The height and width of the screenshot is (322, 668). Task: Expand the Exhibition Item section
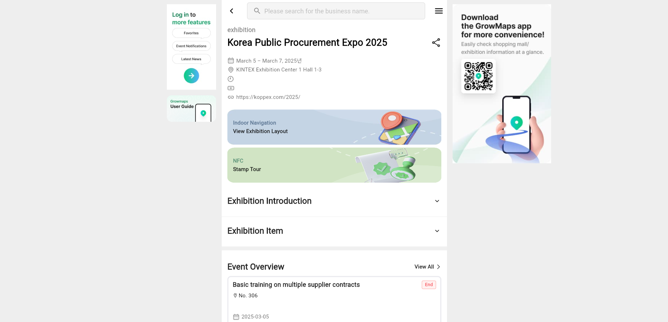pos(334,231)
